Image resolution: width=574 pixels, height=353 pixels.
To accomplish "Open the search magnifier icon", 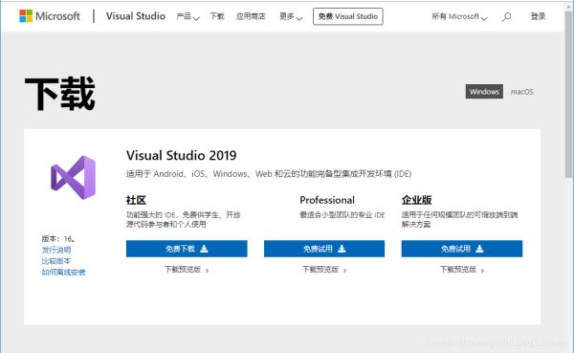I will pos(507,16).
